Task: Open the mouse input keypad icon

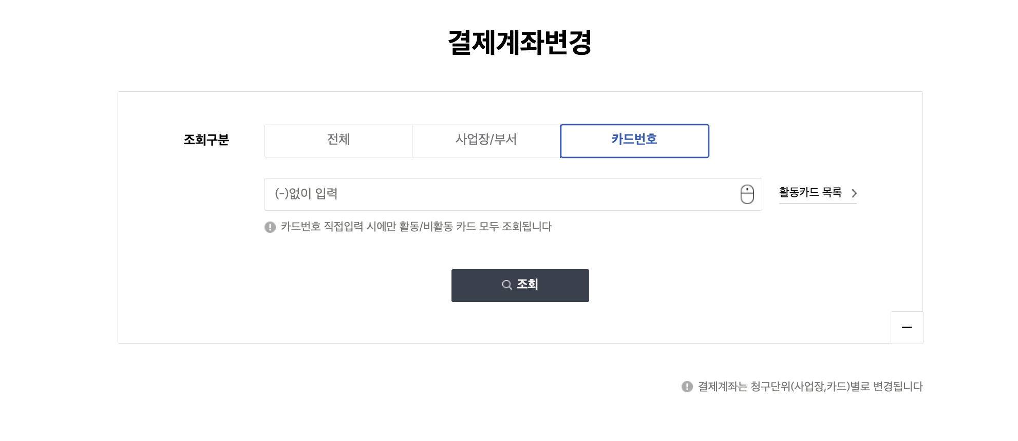Action: pyautogui.click(x=747, y=194)
